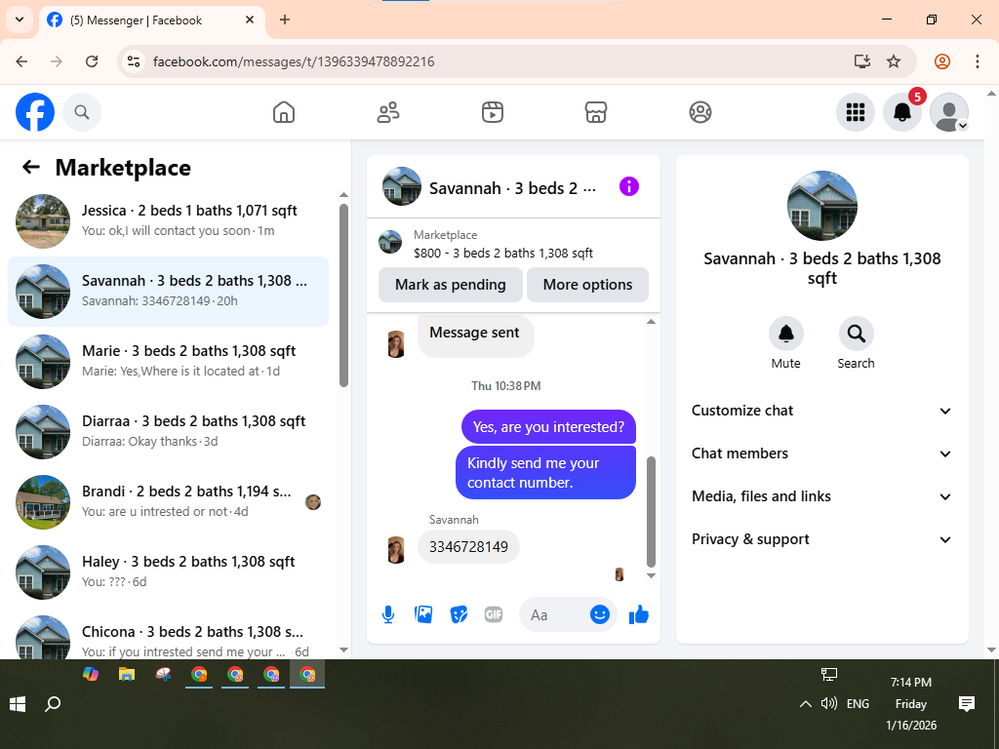Click the back arrow beside Marketplace

pyautogui.click(x=31, y=168)
